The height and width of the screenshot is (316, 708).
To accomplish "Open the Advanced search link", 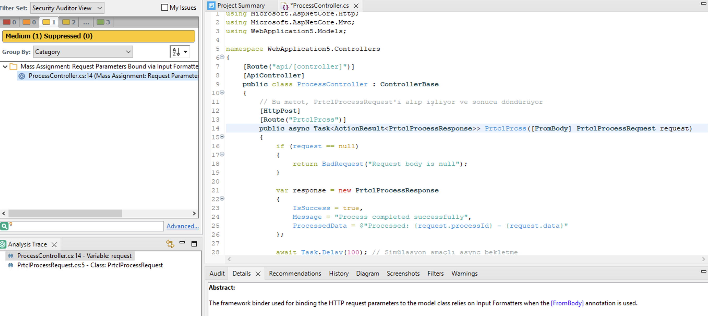I will pyautogui.click(x=183, y=226).
